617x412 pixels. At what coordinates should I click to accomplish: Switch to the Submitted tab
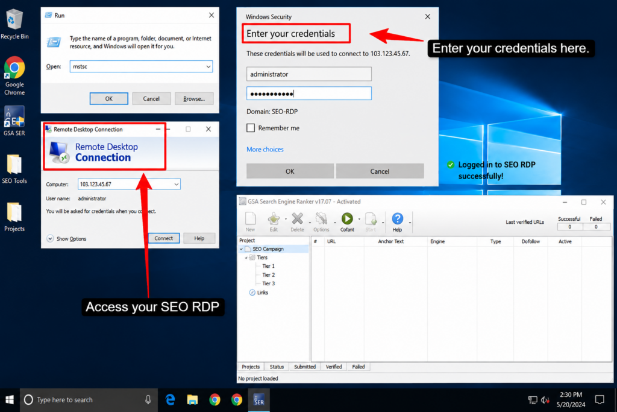tap(305, 367)
